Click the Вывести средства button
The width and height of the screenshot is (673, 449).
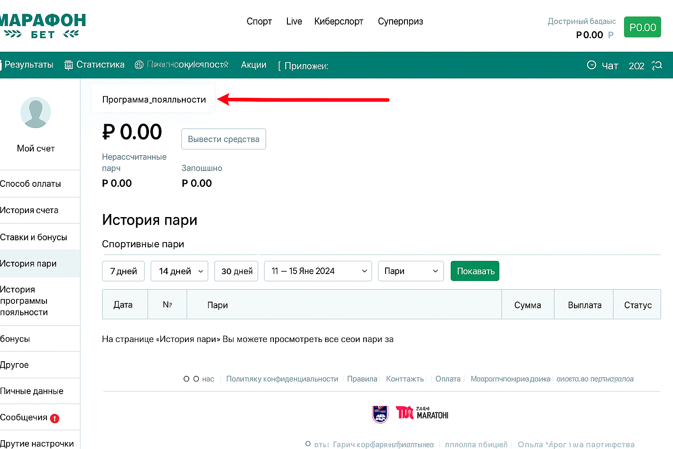click(x=223, y=139)
